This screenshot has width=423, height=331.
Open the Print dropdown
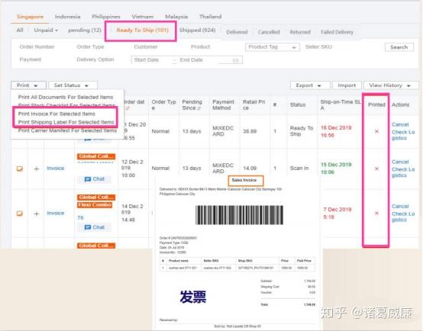click(x=28, y=85)
